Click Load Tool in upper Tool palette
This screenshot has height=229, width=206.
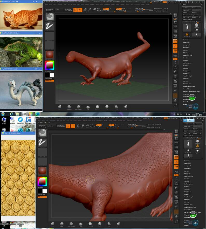point(187,8)
